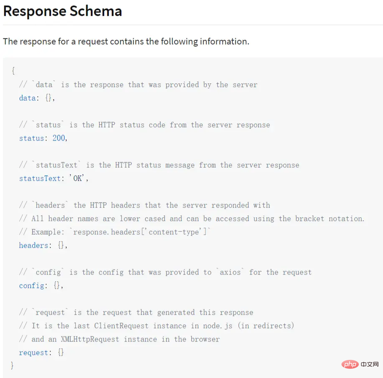Viewport: 383px width, 378px height.
Task: Click the XMLHttpRequest instance comment line
Action: 119,339
